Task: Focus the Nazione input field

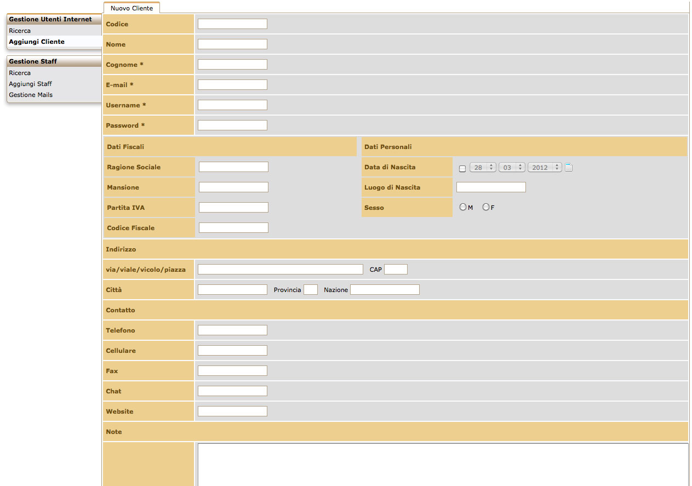Action: coord(385,290)
